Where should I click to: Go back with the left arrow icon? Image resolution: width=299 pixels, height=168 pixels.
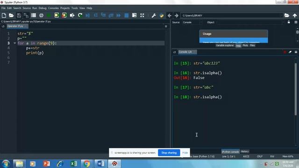click(169, 15)
